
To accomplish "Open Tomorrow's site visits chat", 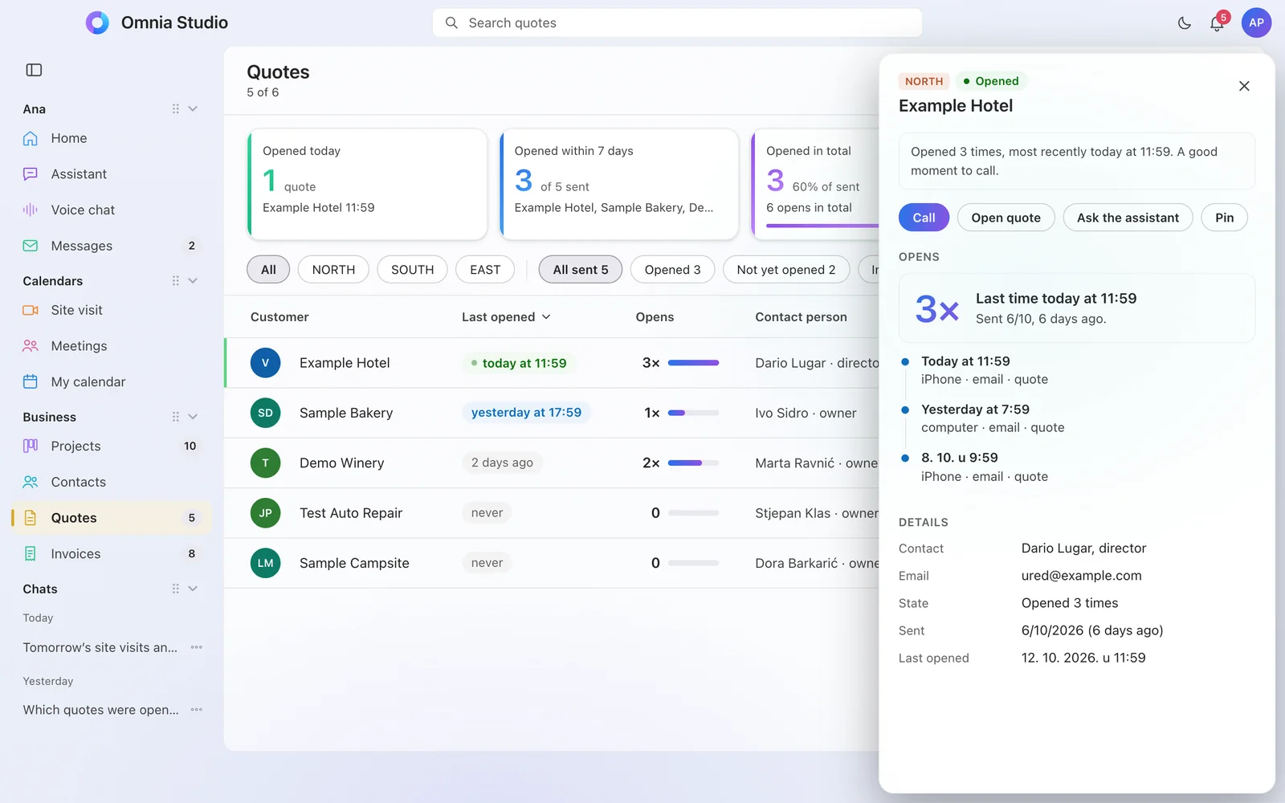I will pos(100,647).
